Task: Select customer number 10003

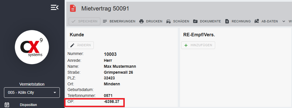Action: (x=110, y=54)
